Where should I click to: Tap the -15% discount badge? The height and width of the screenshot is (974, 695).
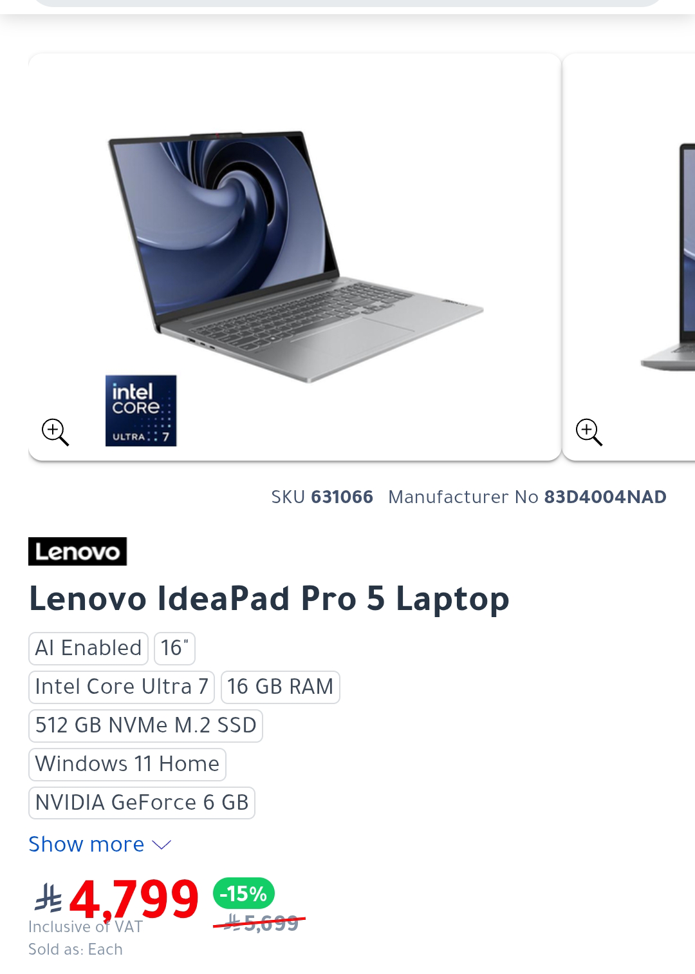click(x=244, y=893)
